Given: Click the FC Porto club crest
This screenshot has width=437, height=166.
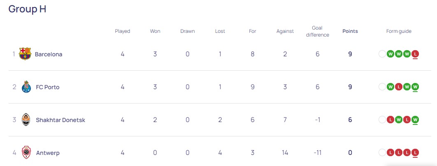Looking at the screenshot, I should 26,87.
